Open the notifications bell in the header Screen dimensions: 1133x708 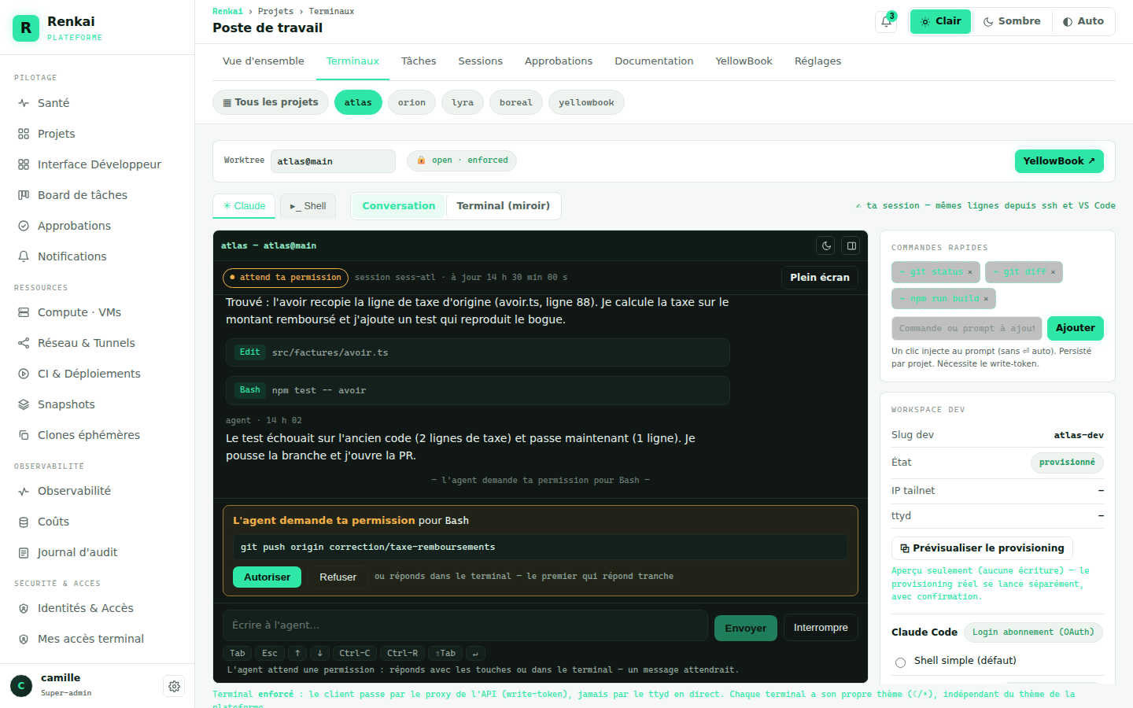(x=886, y=21)
